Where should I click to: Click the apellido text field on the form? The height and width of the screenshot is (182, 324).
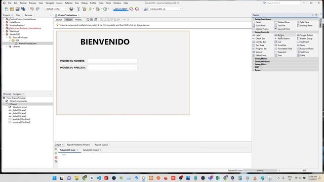pyautogui.click(x=112, y=67)
